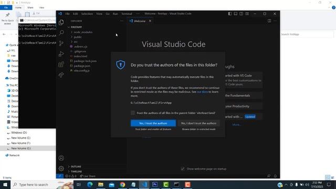The image size is (336, 189).
Task: Open the Edit menu in VS Code
Action: [x=76, y=14]
